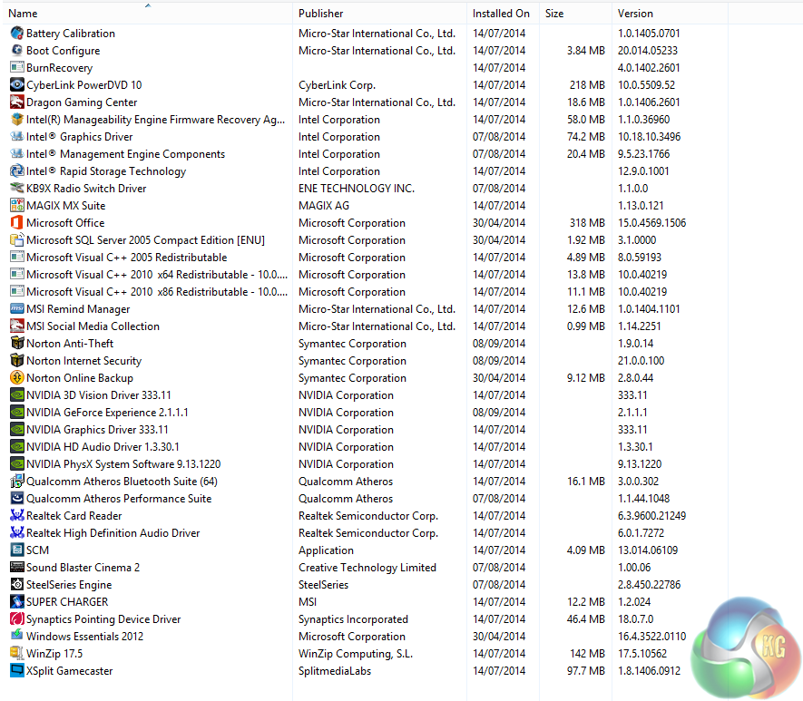Viewport: 803px width, 701px height.
Task: Select the Sound Blaster Cinema 2 icon
Action: (17, 568)
